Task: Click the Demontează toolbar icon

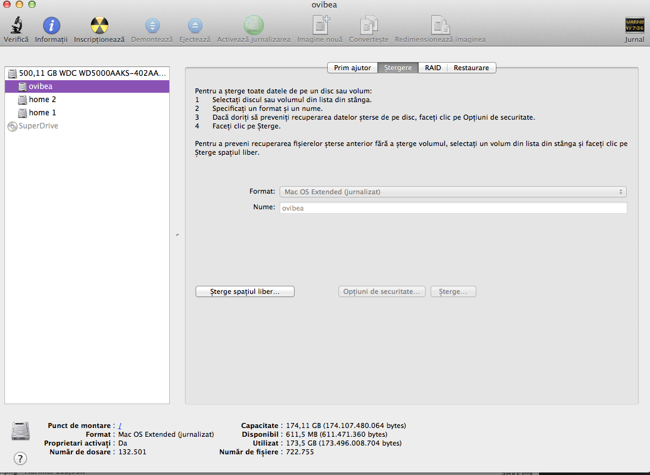Action: (152, 26)
